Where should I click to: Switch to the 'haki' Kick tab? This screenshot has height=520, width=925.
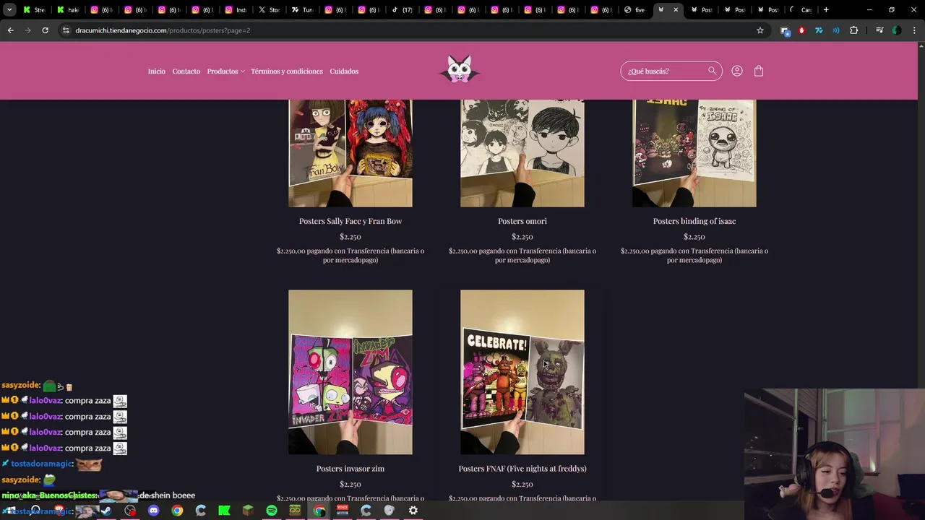coord(67,9)
